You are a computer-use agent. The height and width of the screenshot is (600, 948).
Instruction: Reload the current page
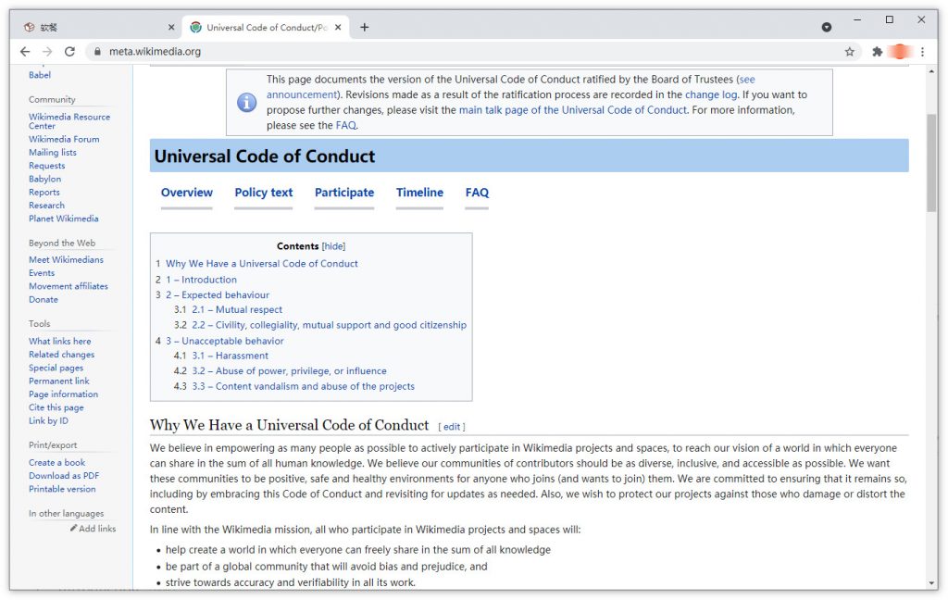[x=70, y=52]
